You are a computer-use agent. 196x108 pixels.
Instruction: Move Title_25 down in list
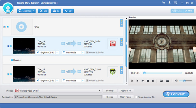pos(122,72)
